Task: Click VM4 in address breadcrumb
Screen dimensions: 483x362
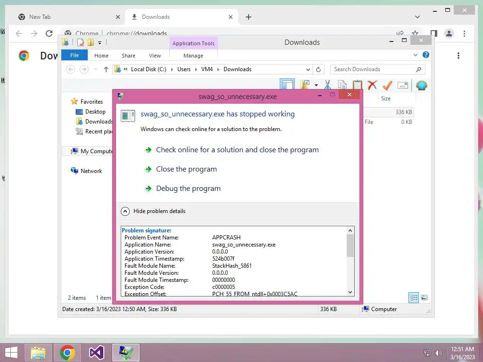Action: click(207, 69)
